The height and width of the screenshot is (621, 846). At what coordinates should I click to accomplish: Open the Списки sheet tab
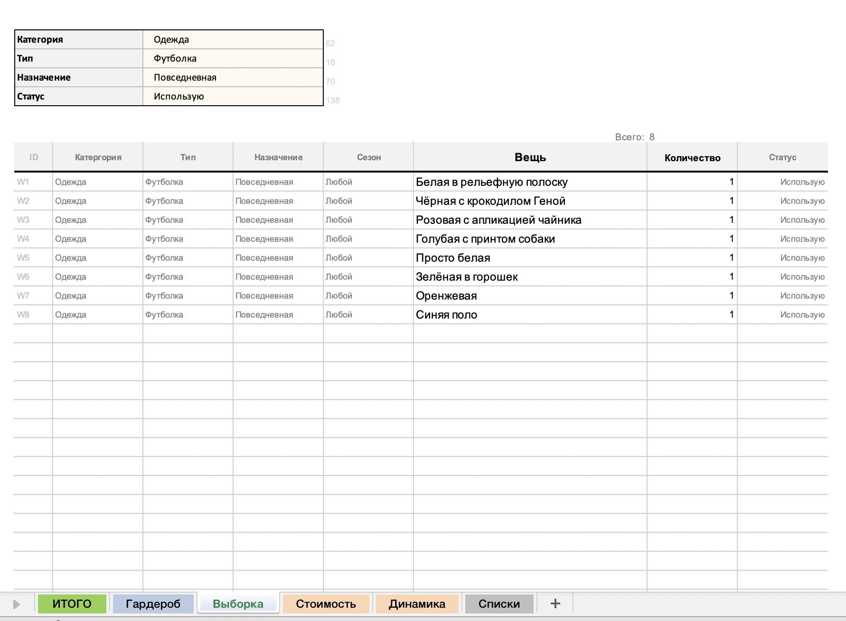coord(499,603)
